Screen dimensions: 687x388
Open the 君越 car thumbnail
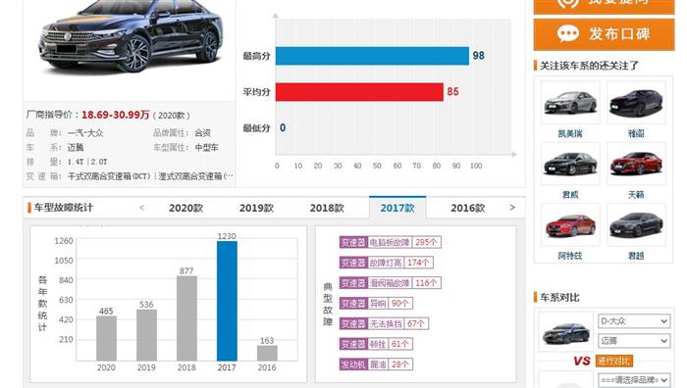[x=636, y=224]
